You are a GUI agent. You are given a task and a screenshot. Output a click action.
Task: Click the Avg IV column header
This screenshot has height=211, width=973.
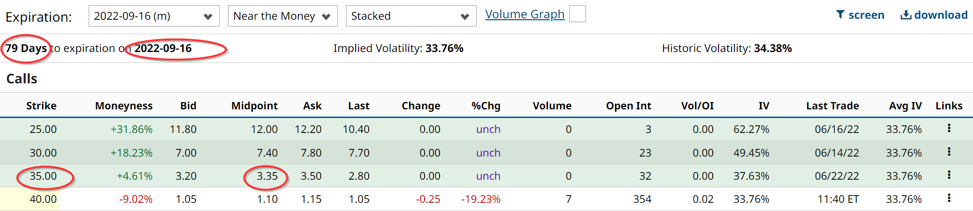click(x=905, y=106)
